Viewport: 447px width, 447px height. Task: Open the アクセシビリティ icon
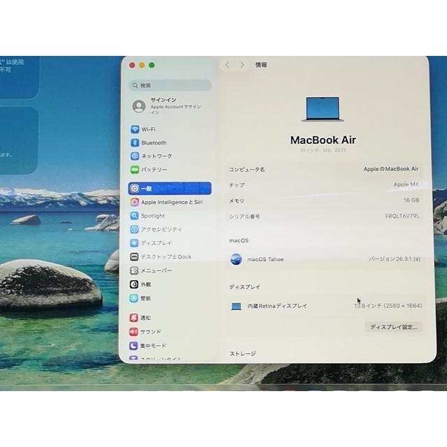click(134, 229)
